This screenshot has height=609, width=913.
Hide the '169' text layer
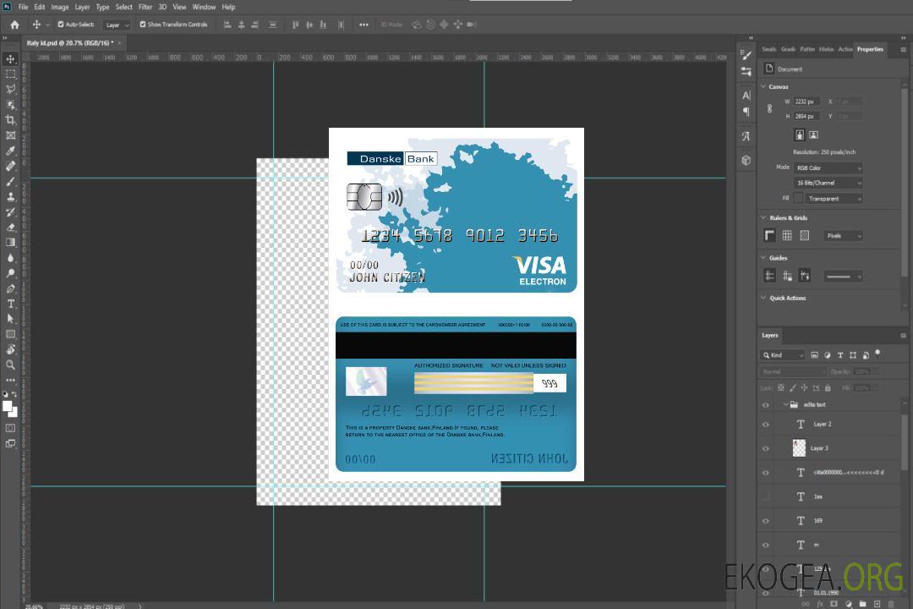[766, 521]
